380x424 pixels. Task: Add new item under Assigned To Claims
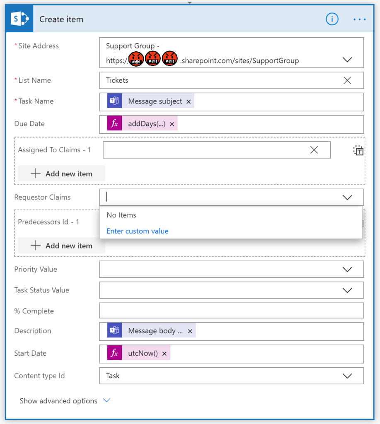pos(61,174)
